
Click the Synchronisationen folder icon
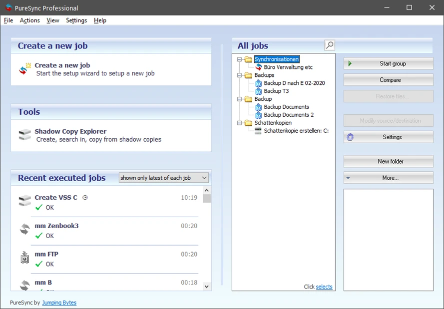249,59
